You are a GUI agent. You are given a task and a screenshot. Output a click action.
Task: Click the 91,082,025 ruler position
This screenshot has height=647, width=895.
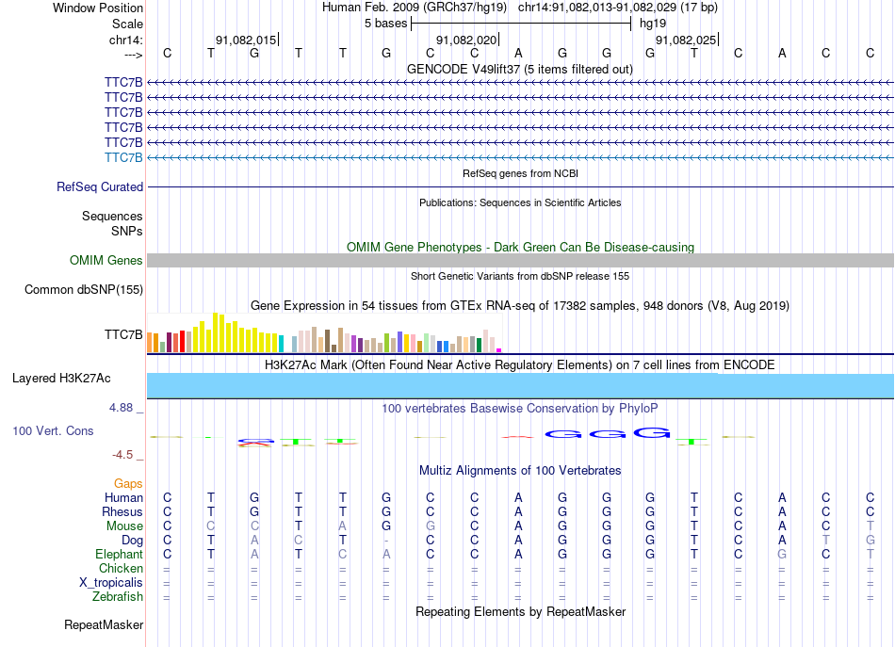686,40
